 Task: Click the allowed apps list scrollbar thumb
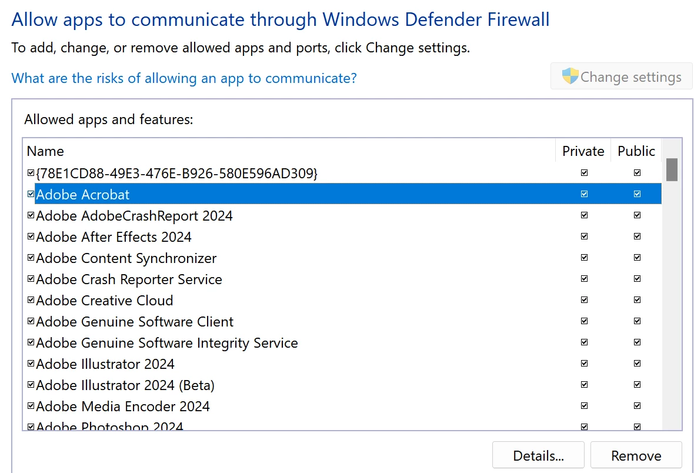pos(672,169)
